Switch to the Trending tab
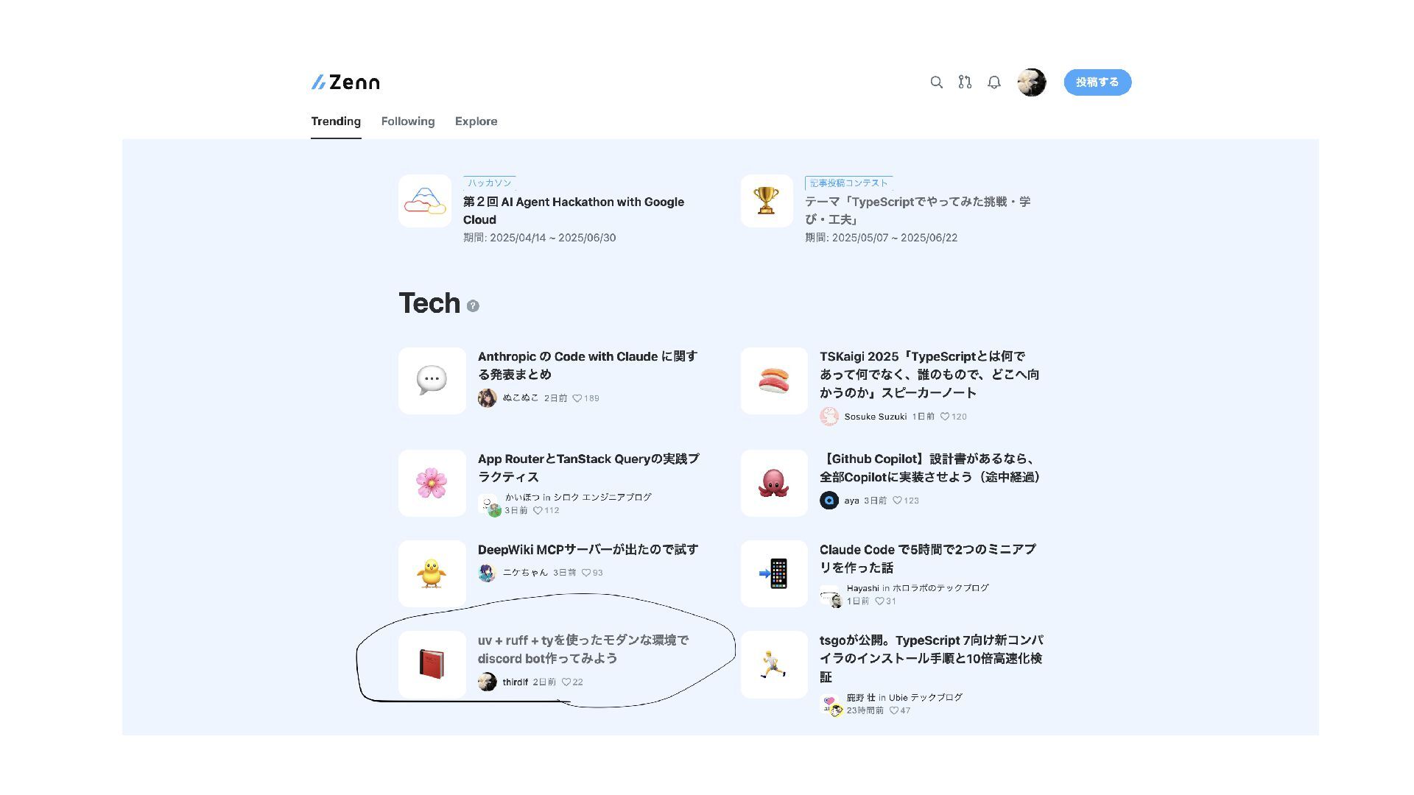The height and width of the screenshot is (795, 1414). coord(336,121)
